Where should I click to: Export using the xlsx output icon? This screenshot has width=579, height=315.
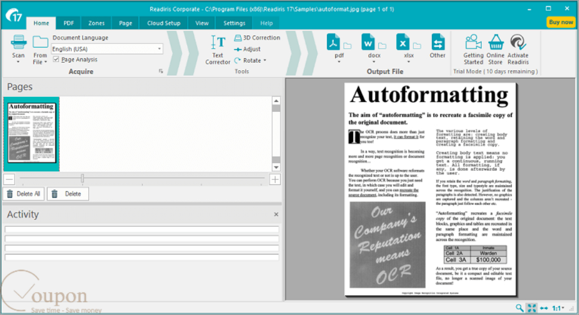coord(403,42)
